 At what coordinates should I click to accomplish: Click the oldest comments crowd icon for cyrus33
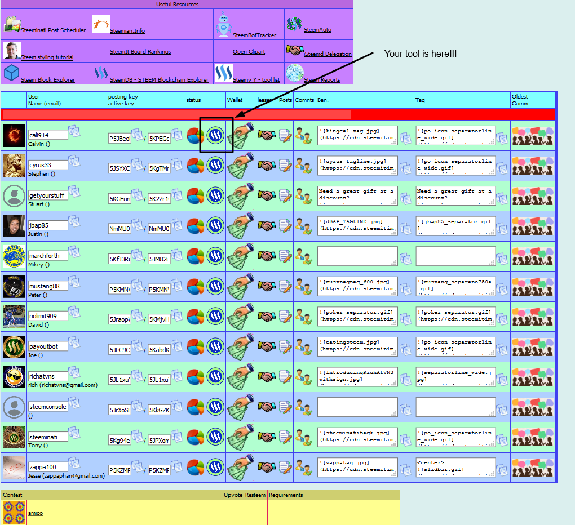click(x=533, y=166)
